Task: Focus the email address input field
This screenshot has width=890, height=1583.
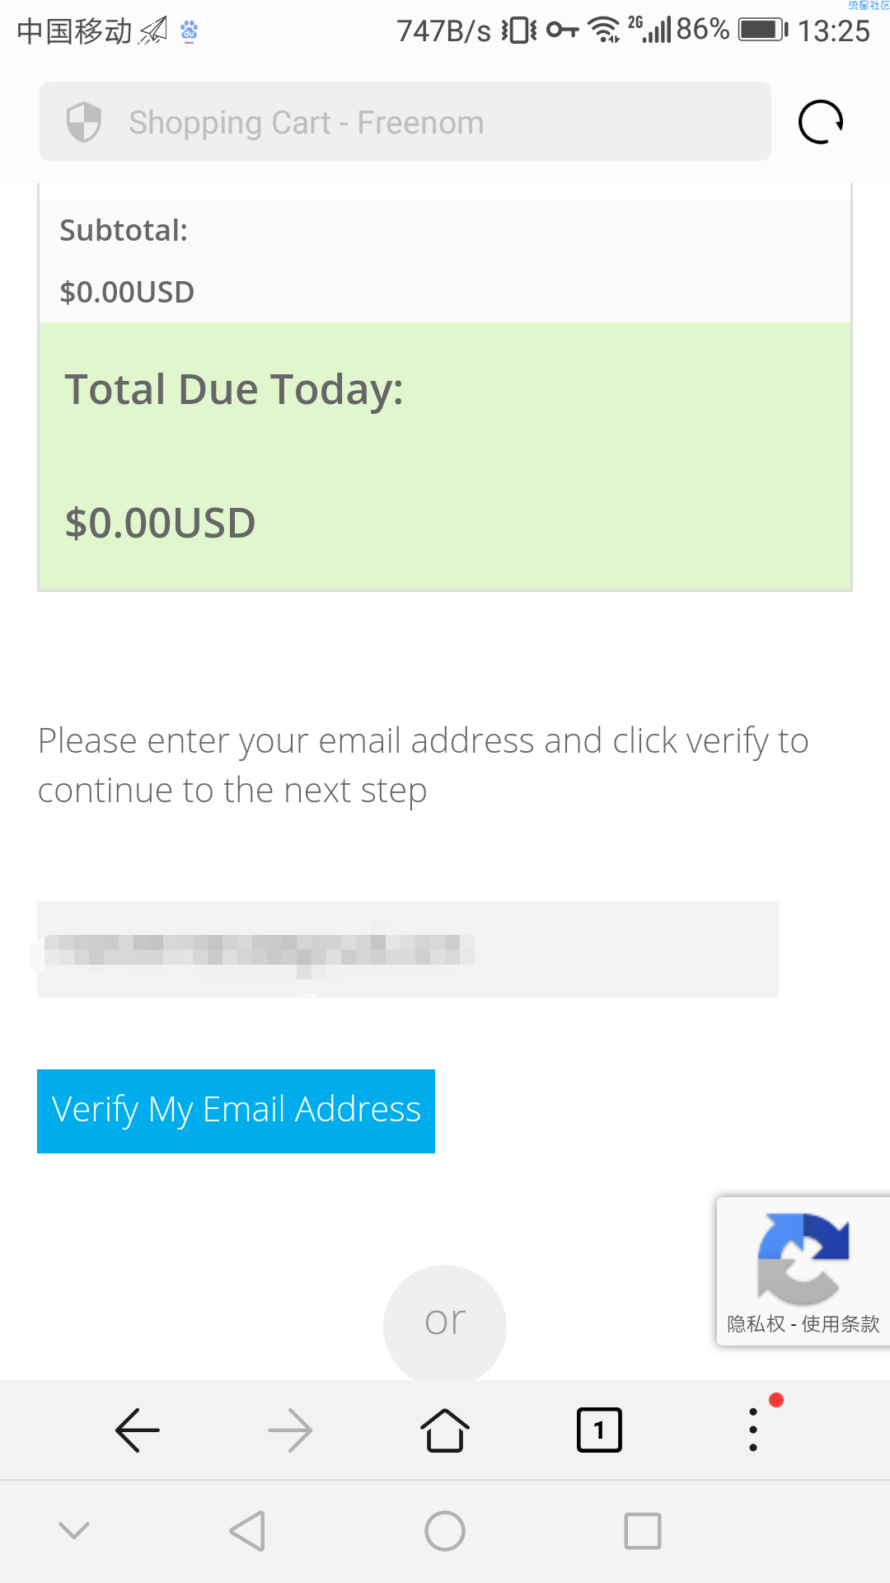Action: tap(408, 949)
